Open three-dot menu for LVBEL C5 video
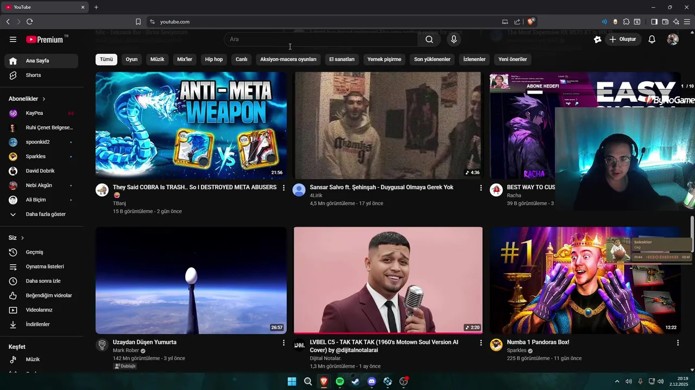The height and width of the screenshot is (390, 695). (x=481, y=343)
